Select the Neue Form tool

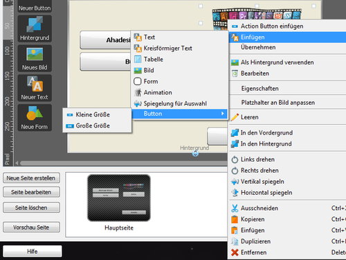(35, 118)
